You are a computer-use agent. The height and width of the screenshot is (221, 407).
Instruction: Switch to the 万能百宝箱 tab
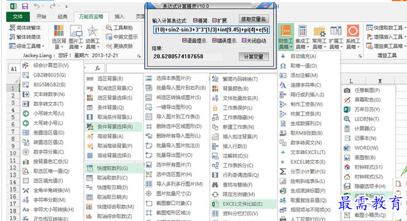point(91,16)
